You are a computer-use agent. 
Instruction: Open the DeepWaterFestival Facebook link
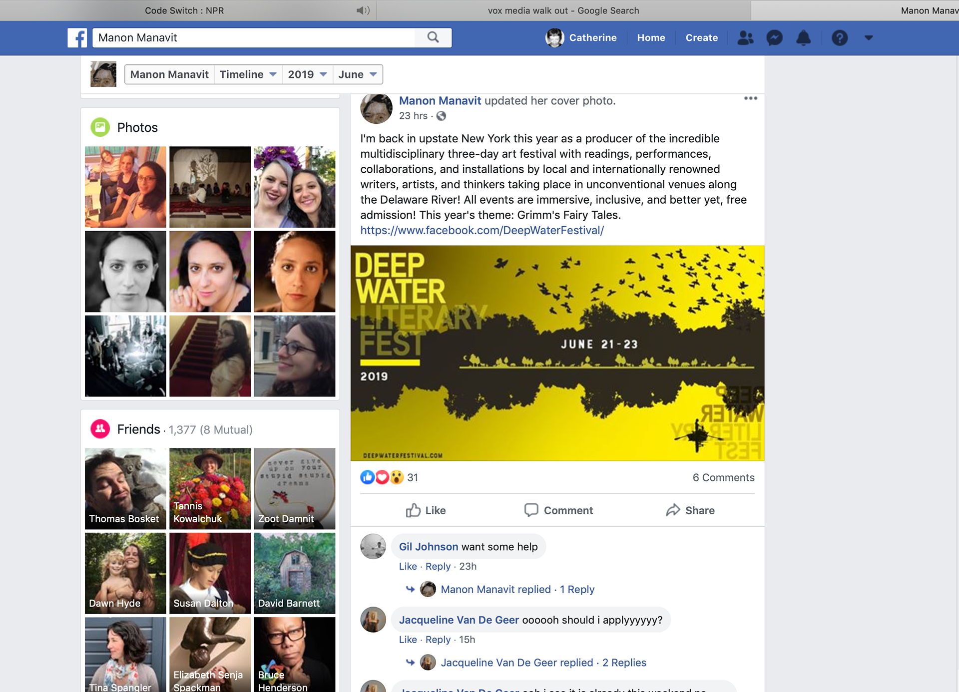point(482,230)
